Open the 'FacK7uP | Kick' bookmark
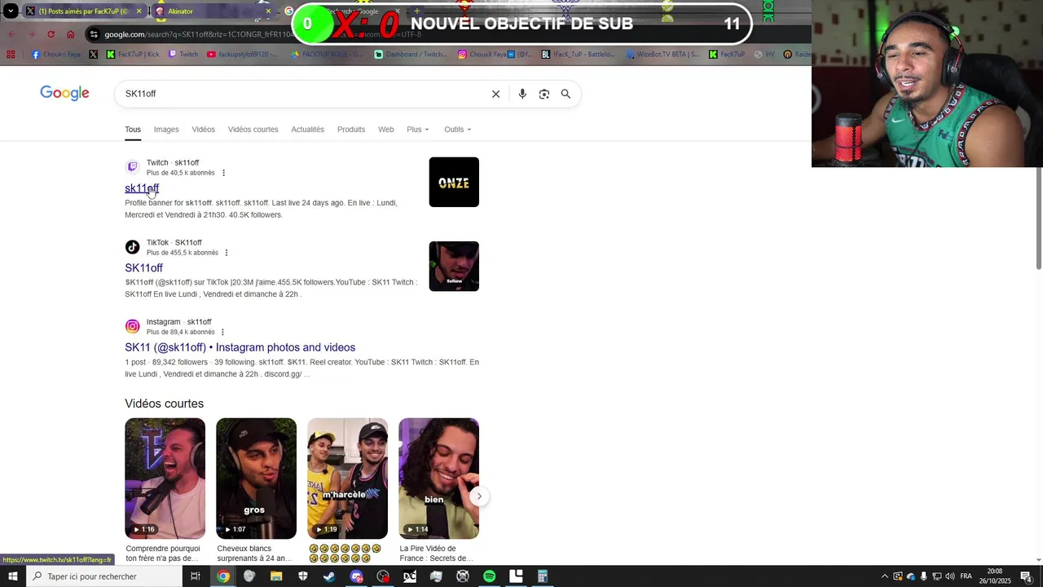 133,55
